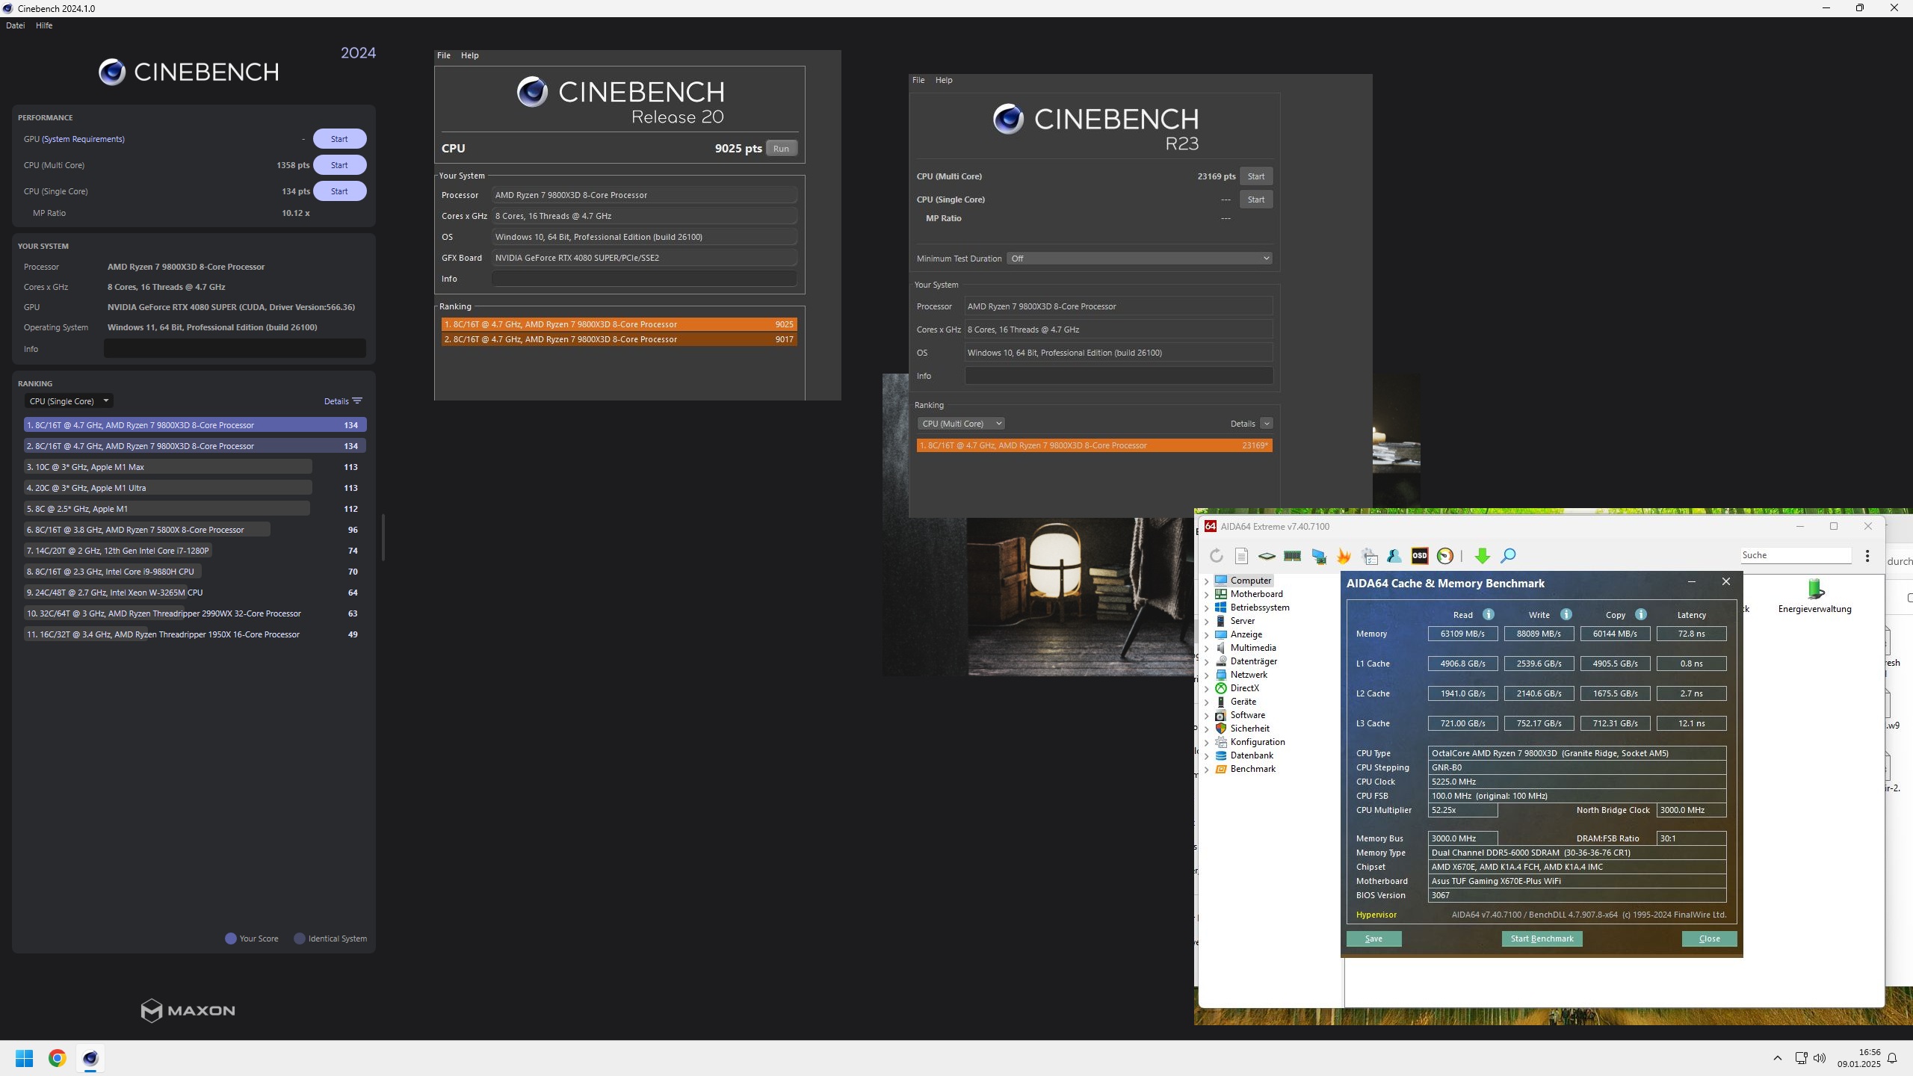
Task: Show hidden tray icons chevron
Action: coord(1778,1058)
